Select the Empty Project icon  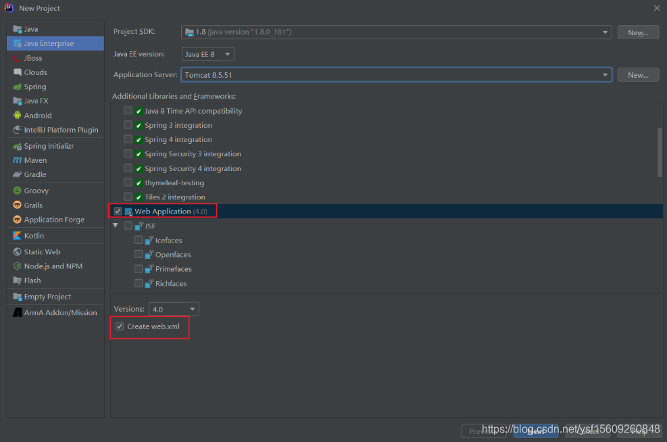click(18, 297)
